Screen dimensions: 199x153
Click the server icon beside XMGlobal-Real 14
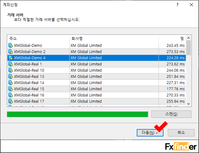click(x=11, y=83)
